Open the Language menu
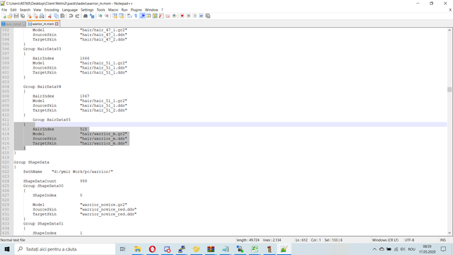 tap(69, 10)
